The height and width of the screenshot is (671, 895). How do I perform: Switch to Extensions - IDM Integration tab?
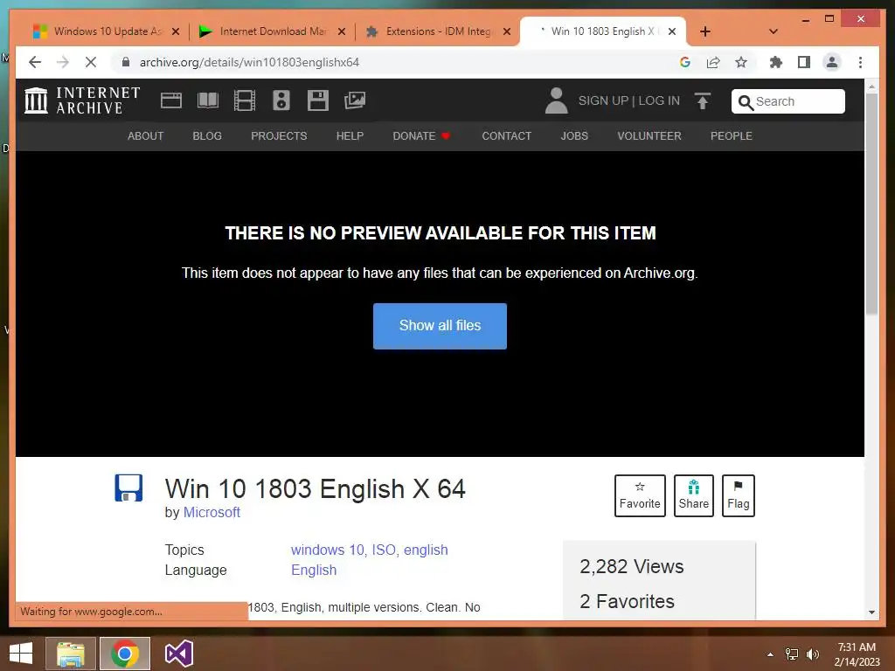(437, 31)
